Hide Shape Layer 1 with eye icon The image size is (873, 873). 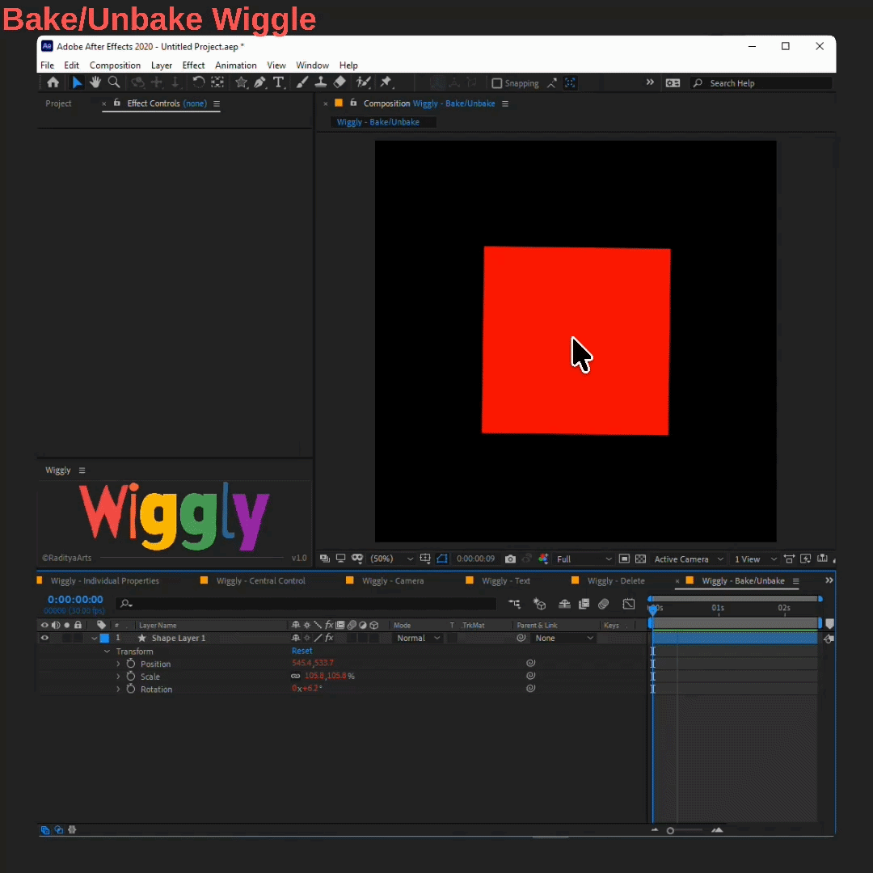pos(44,638)
